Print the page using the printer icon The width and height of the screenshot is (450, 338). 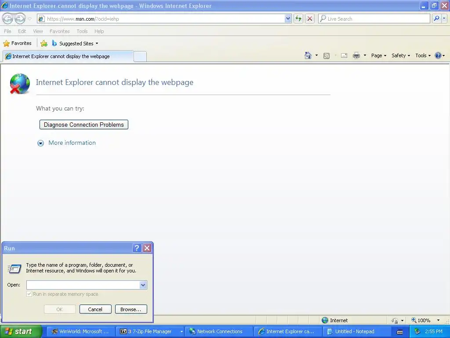point(356,55)
